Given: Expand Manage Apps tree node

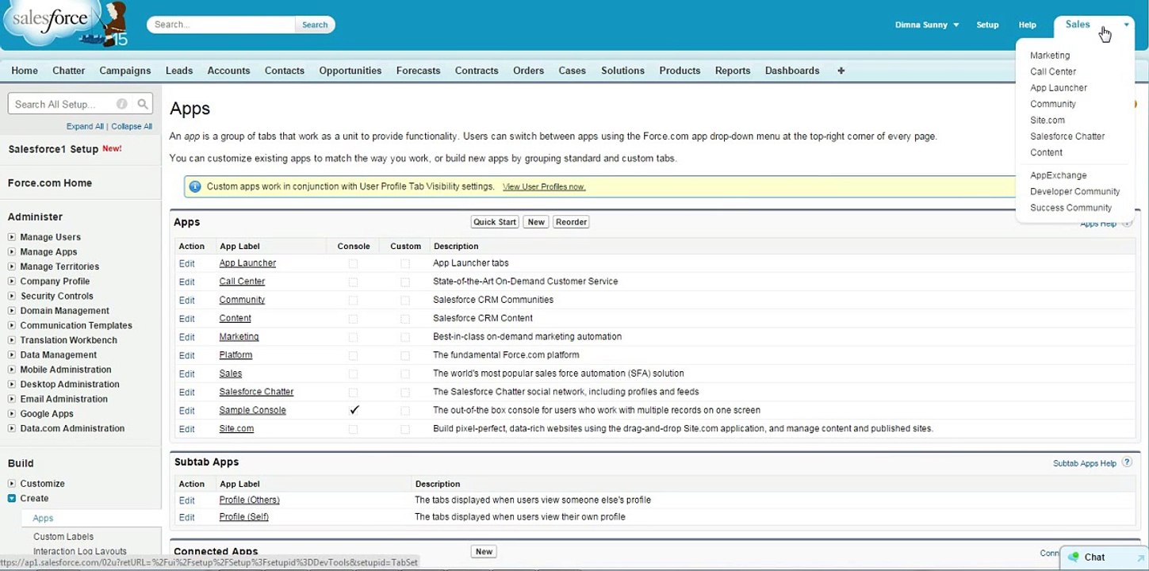Looking at the screenshot, I should pyautogui.click(x=12, y=252).
